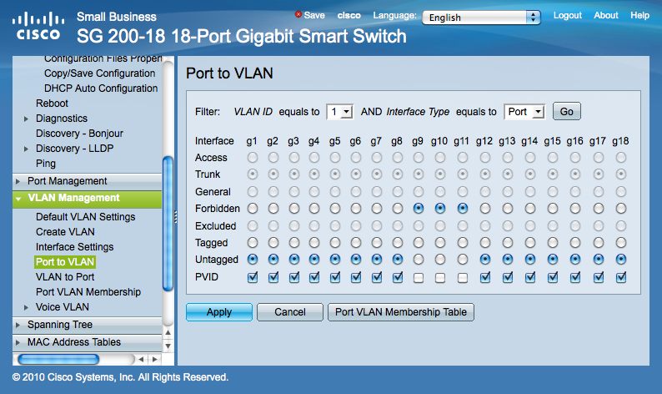This screenshot has width=662, height=394.
Task: Click the Save link in header
Action: coord(314,15)
